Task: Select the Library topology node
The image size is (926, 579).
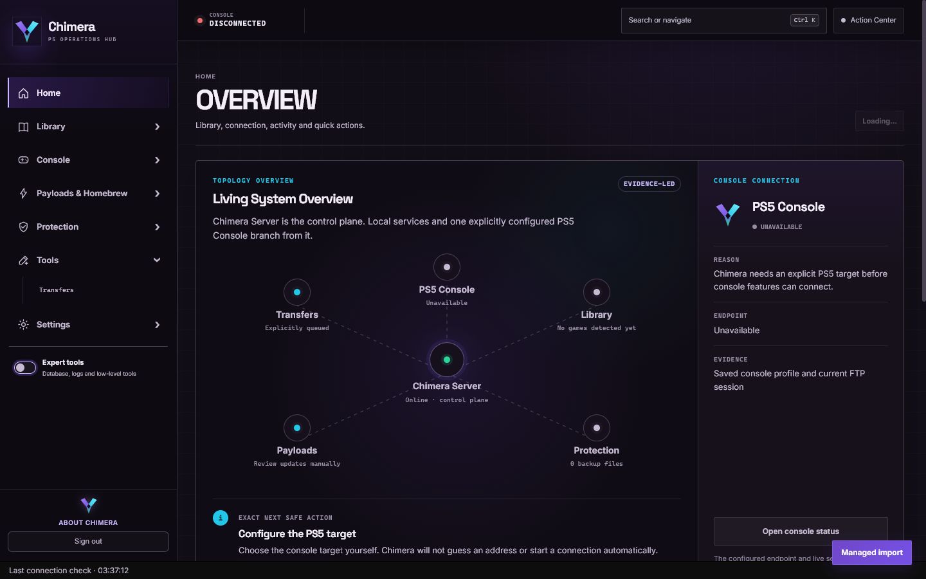Action: coord(597,292)
